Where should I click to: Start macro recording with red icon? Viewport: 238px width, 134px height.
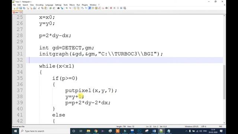click(x=111, y=8)
